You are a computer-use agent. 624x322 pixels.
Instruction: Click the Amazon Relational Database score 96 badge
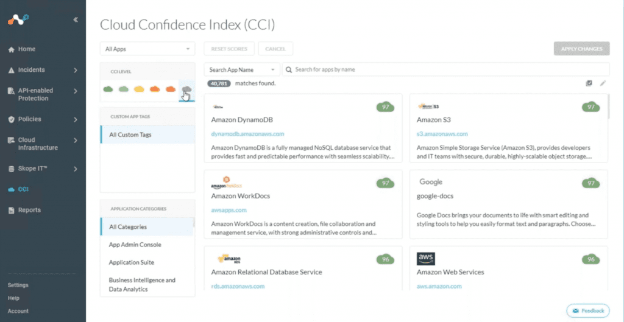coord(385,259)
